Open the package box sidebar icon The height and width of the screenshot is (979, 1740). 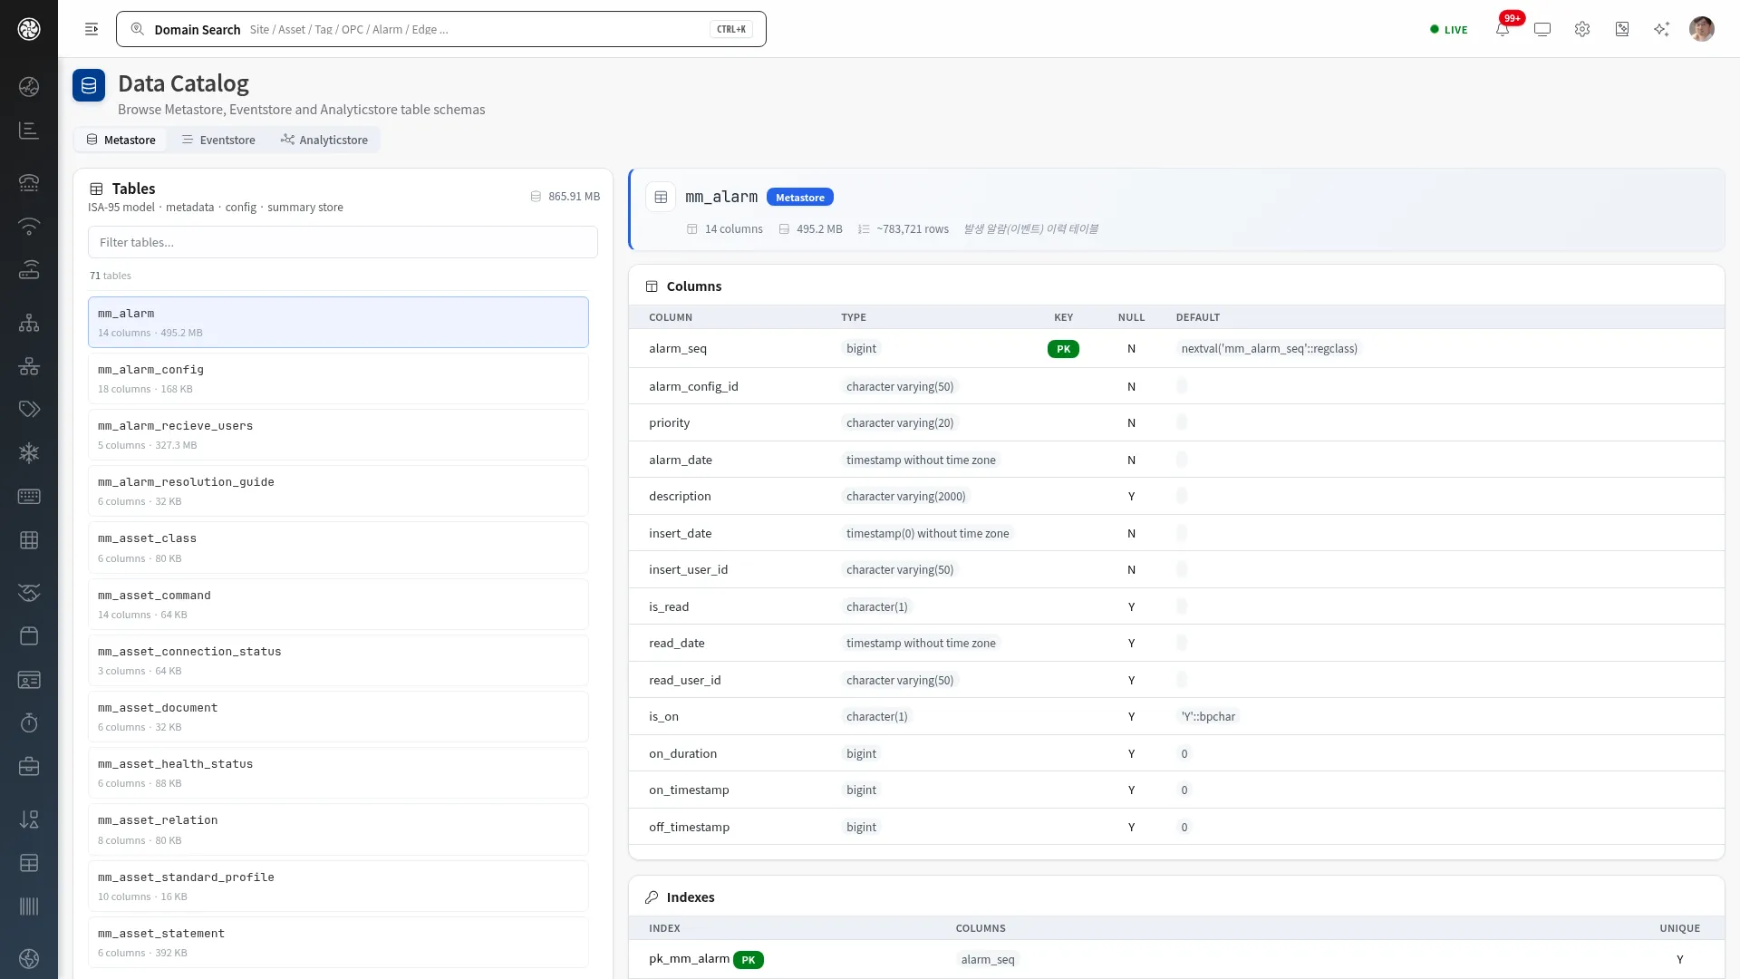pos(29,635)
